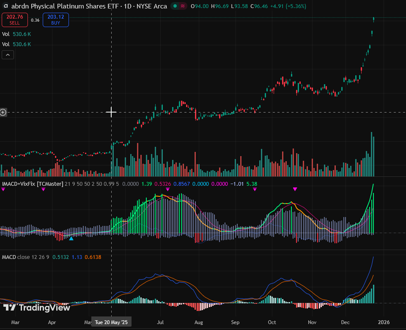Click the 202.76 SELL button

coord(15,20)
